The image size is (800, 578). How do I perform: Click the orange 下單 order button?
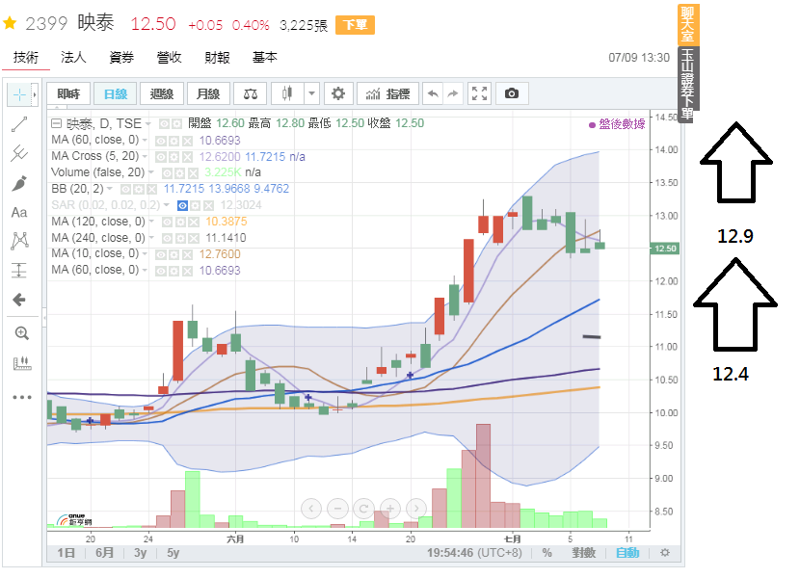tap(355, 24)
